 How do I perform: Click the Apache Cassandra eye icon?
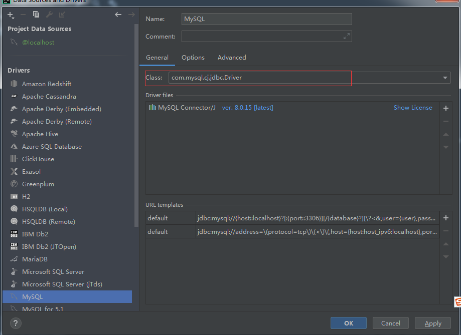coord(14,96)
